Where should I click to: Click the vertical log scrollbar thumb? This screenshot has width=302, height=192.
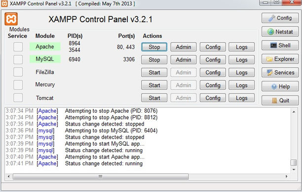(294, 162)
